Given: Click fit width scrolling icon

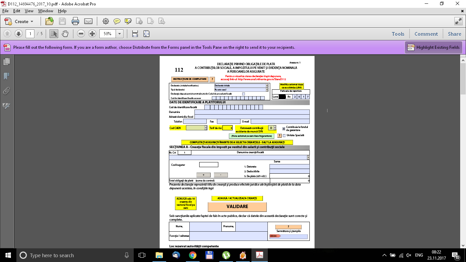Looking at the screenshot, I should [x=135, y=33].
